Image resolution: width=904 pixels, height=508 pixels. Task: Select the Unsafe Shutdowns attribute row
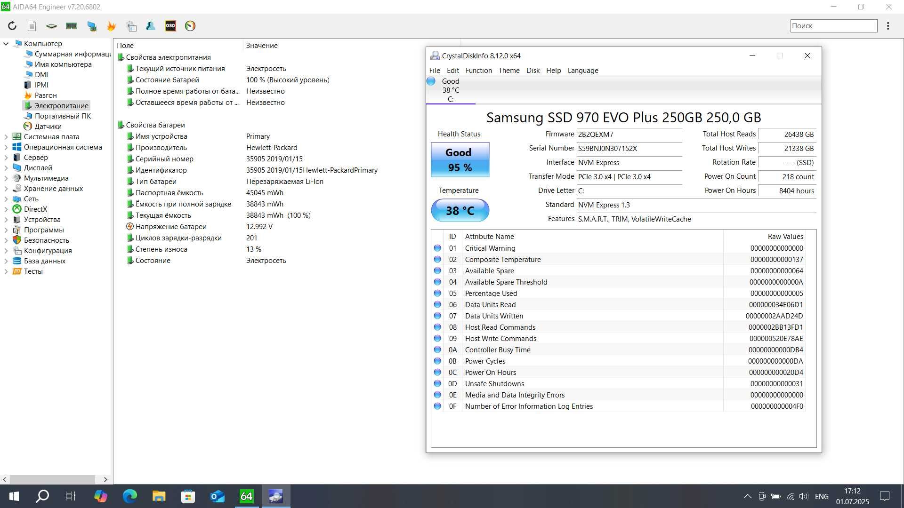tap(619, 384)
